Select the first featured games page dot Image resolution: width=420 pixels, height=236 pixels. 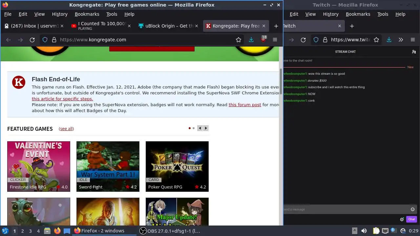190,128
